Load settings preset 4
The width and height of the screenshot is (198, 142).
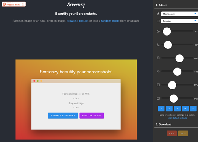click(x=185, y=109)
